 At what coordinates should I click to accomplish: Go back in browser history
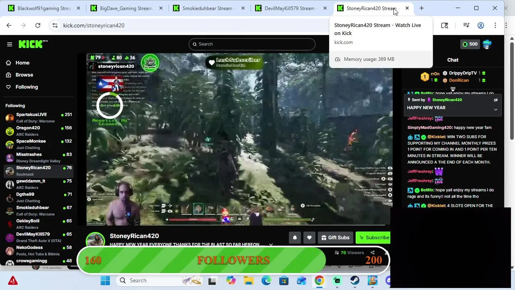tap(9, 25)
